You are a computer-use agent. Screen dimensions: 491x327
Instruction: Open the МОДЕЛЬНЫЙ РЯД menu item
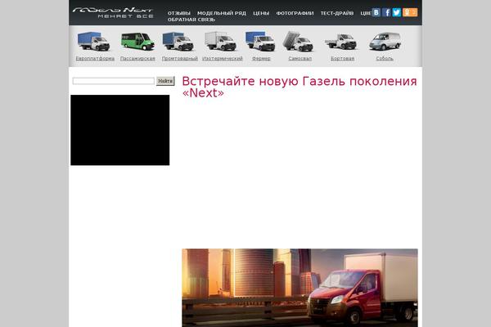(222, 13)
